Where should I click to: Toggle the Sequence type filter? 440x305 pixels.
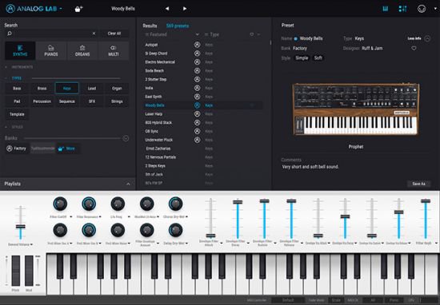click(66, 101)
